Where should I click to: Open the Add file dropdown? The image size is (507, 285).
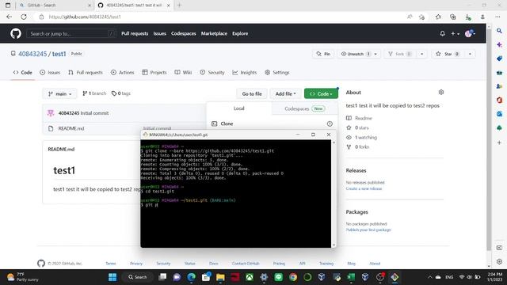click(285, 93)
